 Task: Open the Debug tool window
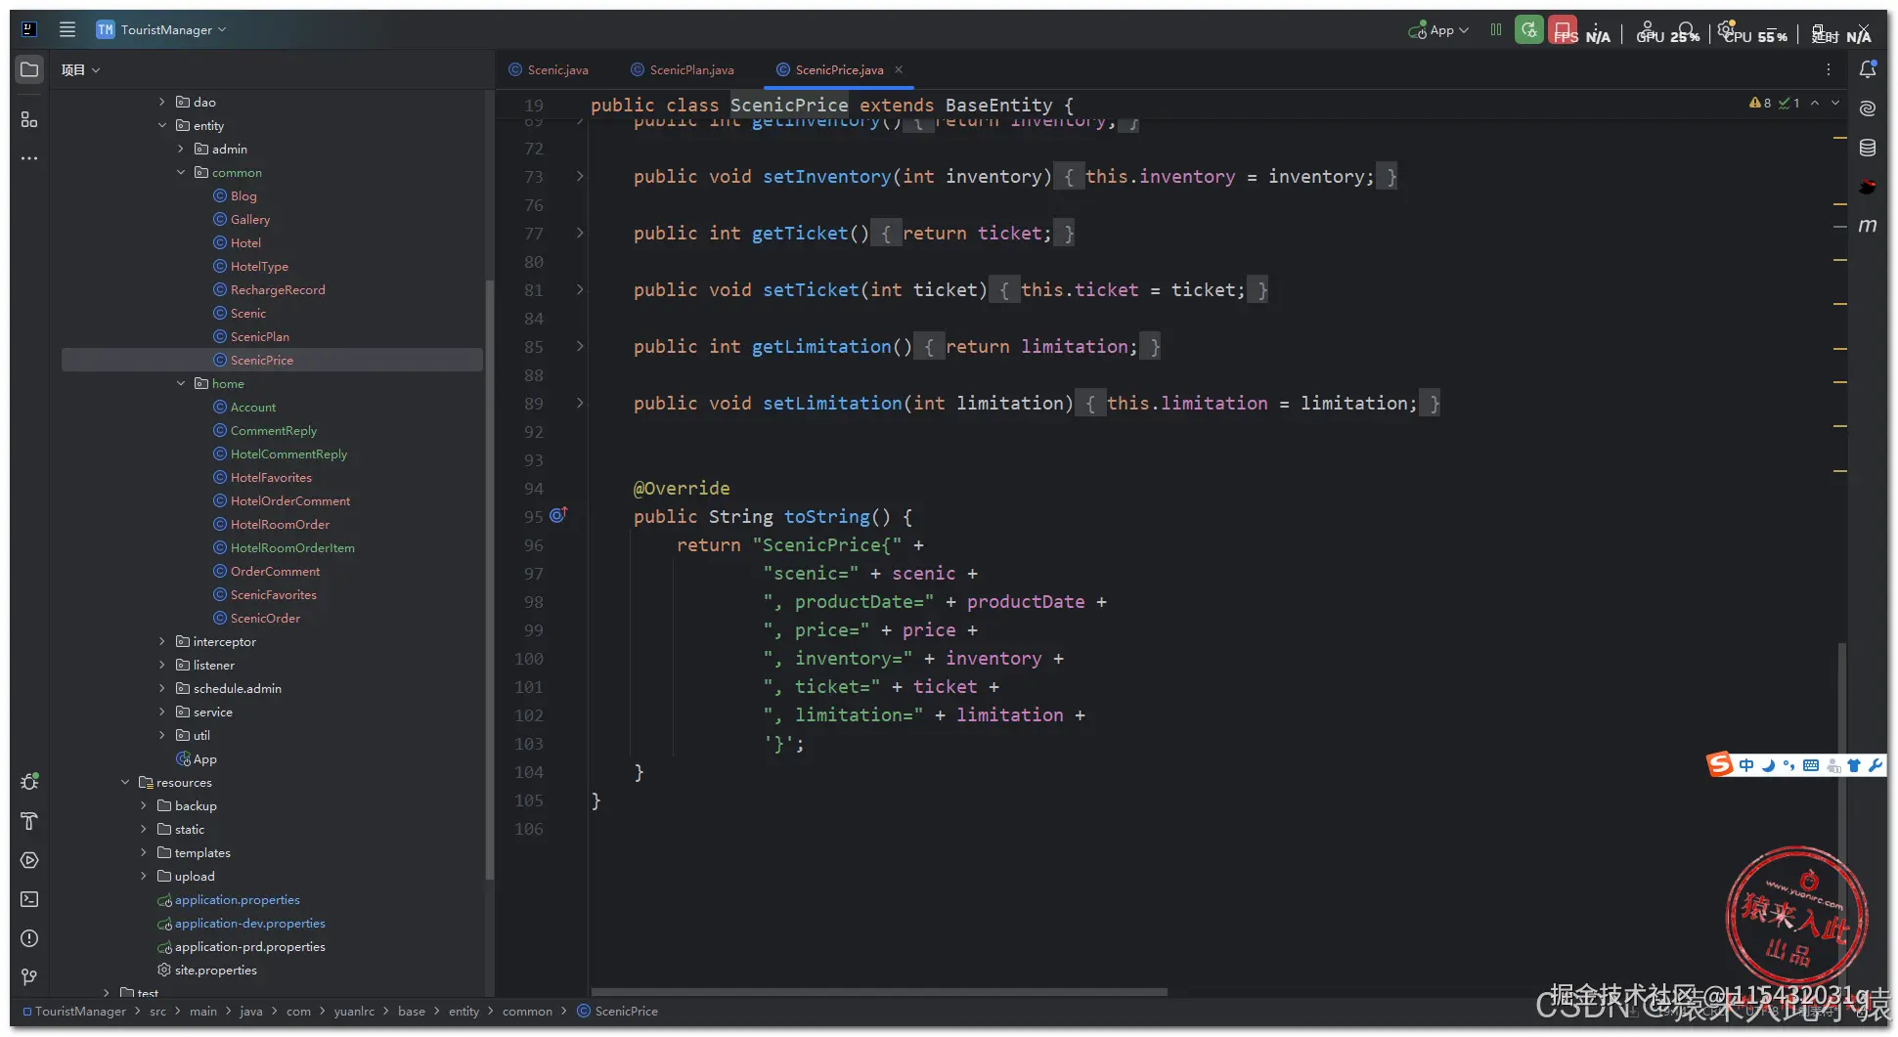[x=29, y=782]
